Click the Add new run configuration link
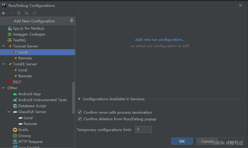Viewport: 248px width, 148px height. (160, 40)
